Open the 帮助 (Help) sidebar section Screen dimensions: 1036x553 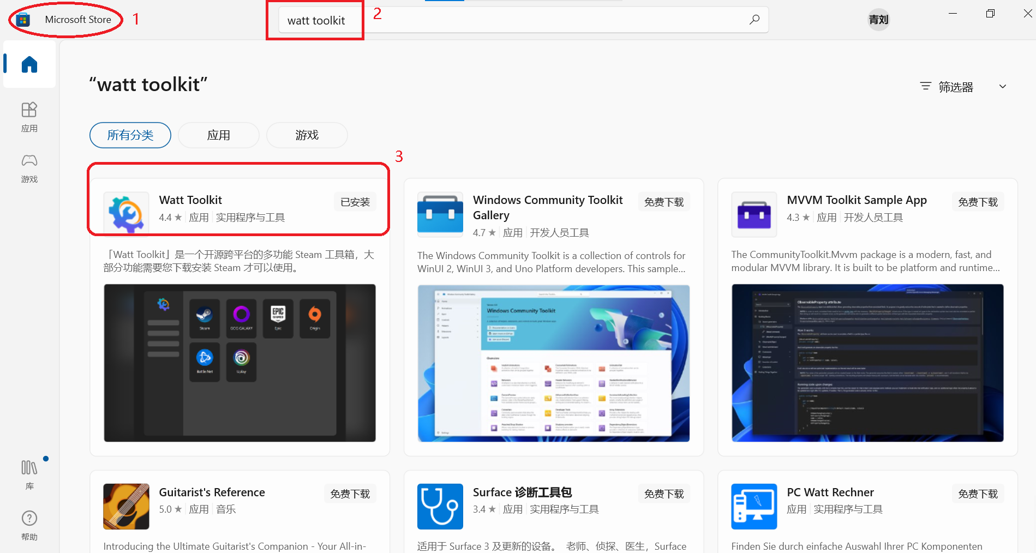(29, 526)
